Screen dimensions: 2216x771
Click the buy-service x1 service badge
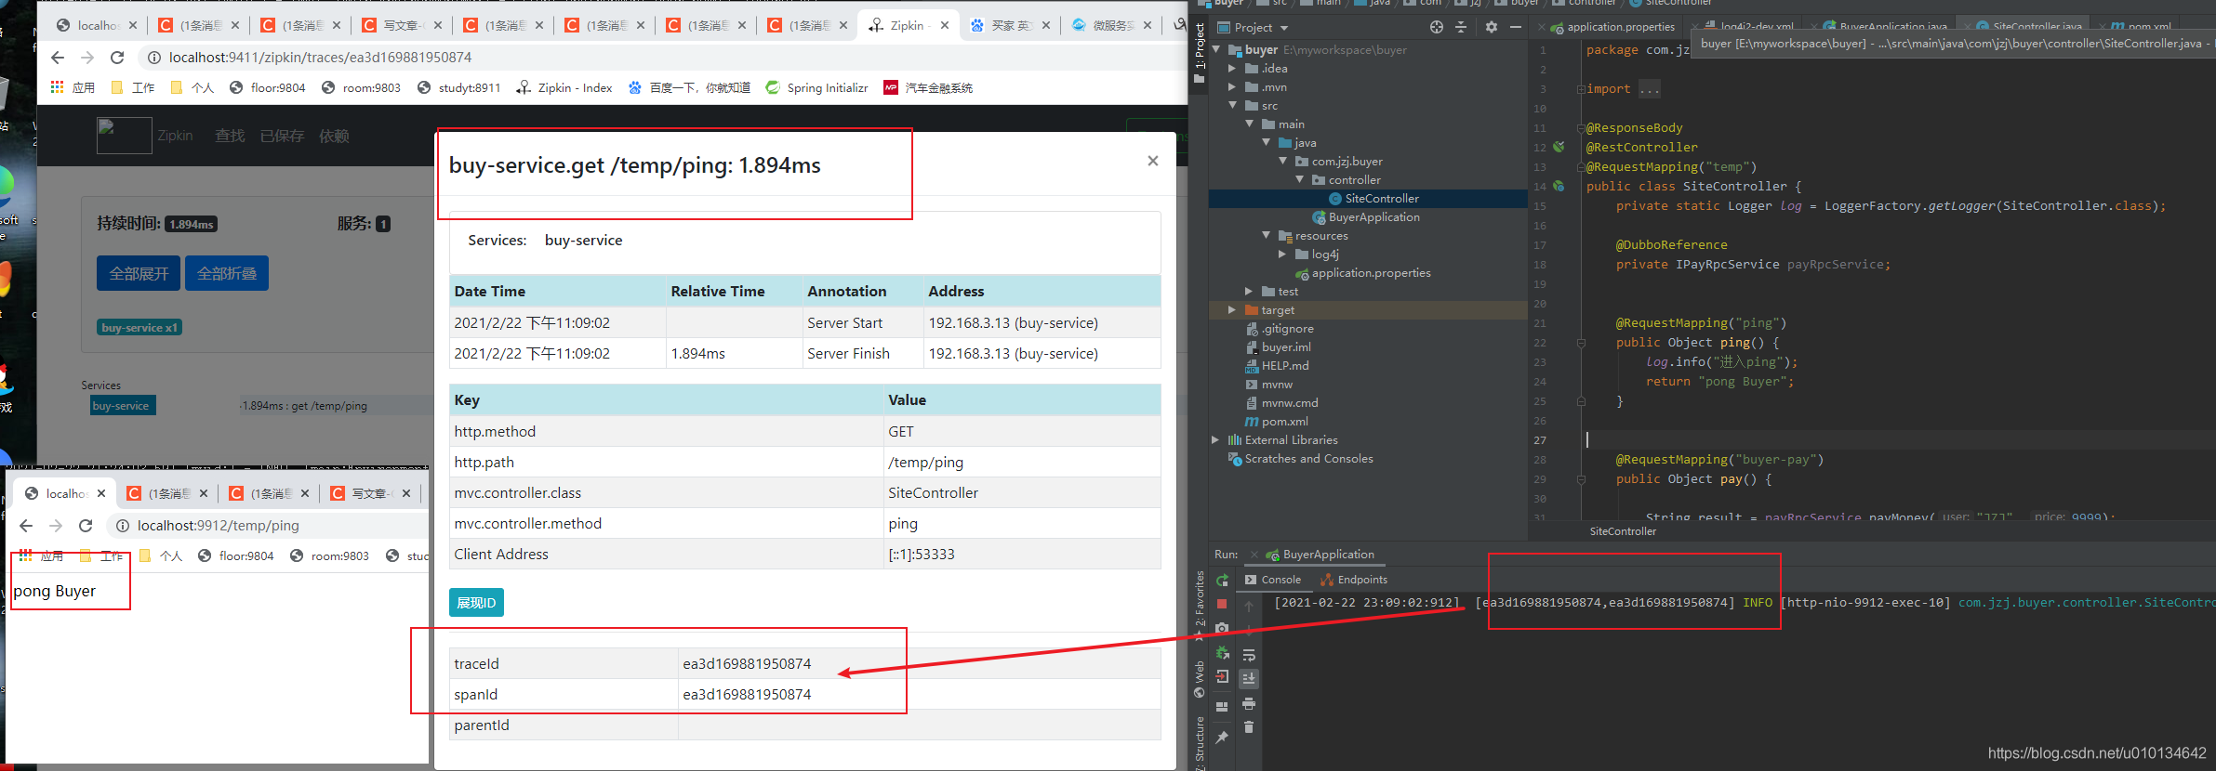[x=139, y=327]
